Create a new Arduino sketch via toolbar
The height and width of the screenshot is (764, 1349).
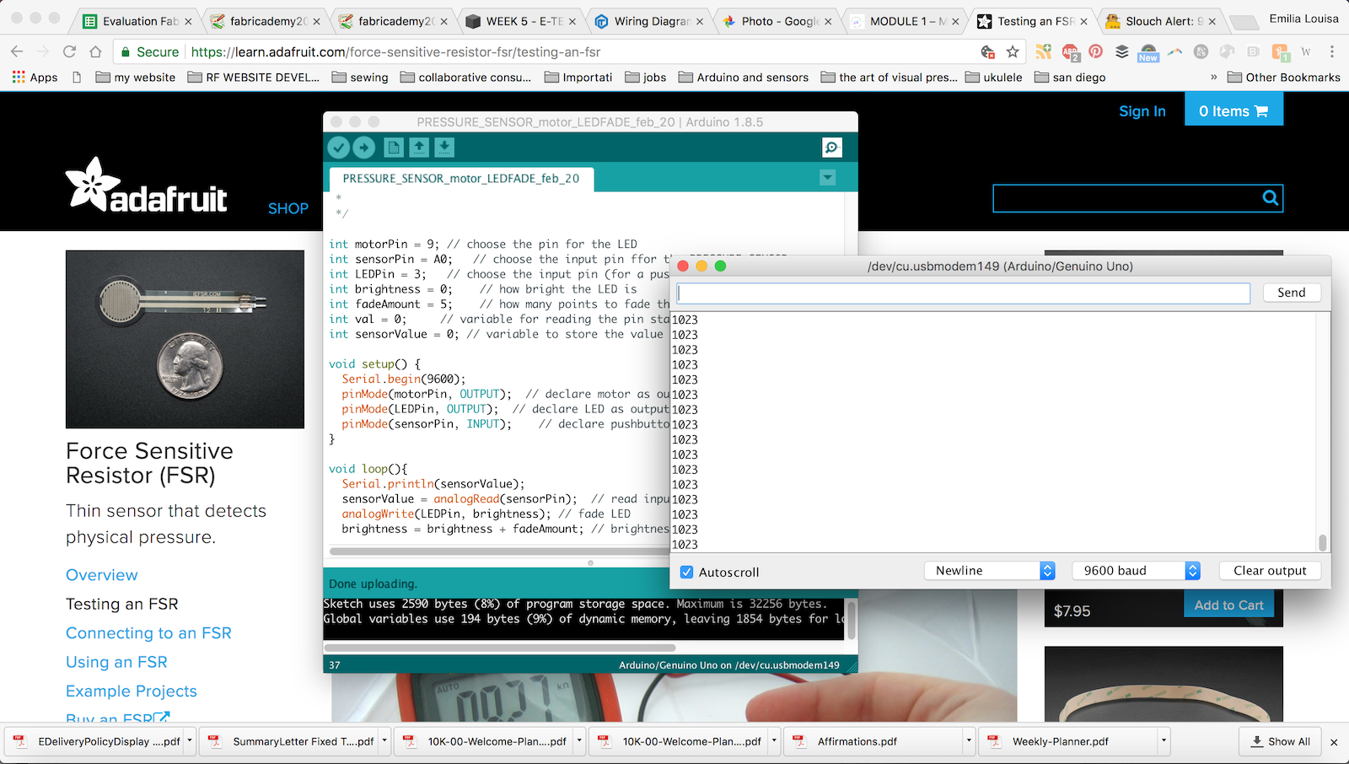tap(394, 148)
